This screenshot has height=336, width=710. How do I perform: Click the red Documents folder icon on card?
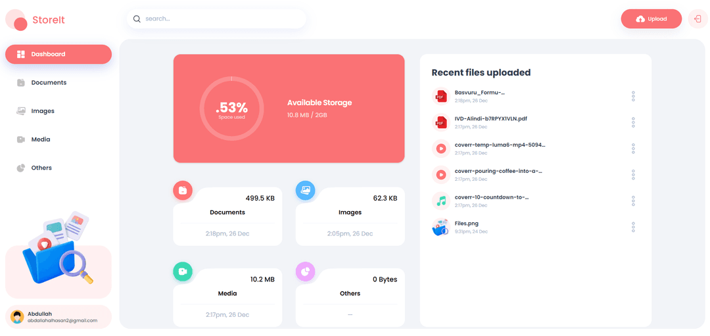pyautogui.click(x=183, y=190)
